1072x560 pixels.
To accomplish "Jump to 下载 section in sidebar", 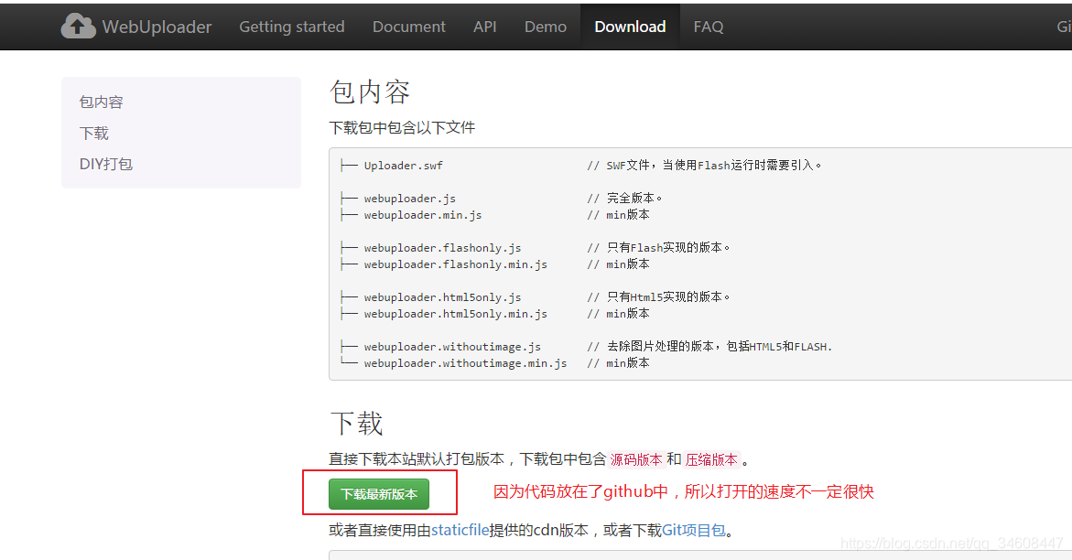I will (x=94, y=134).
